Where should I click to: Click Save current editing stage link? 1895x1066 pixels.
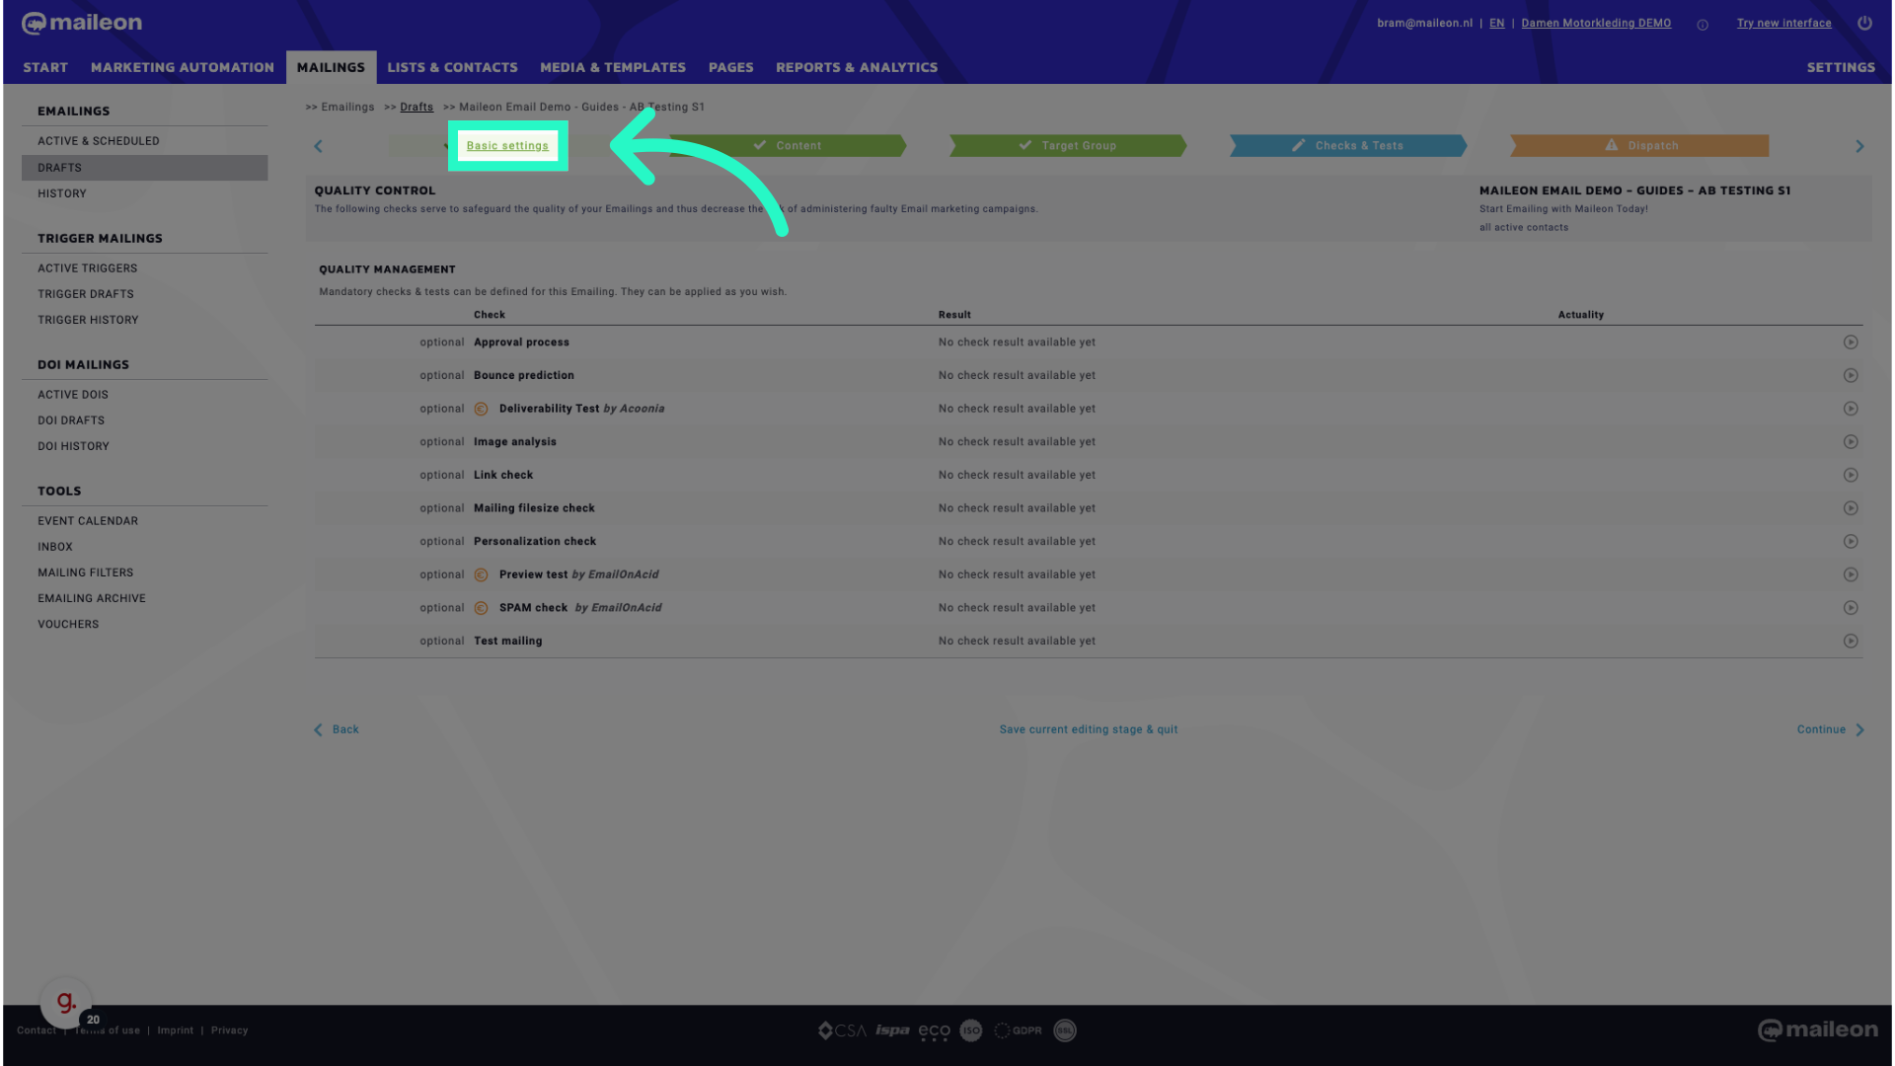click(x=1088, y=728)
